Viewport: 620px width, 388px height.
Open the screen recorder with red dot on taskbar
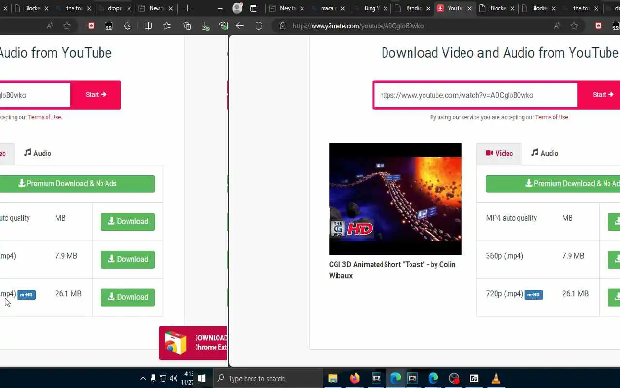(454, 378)
